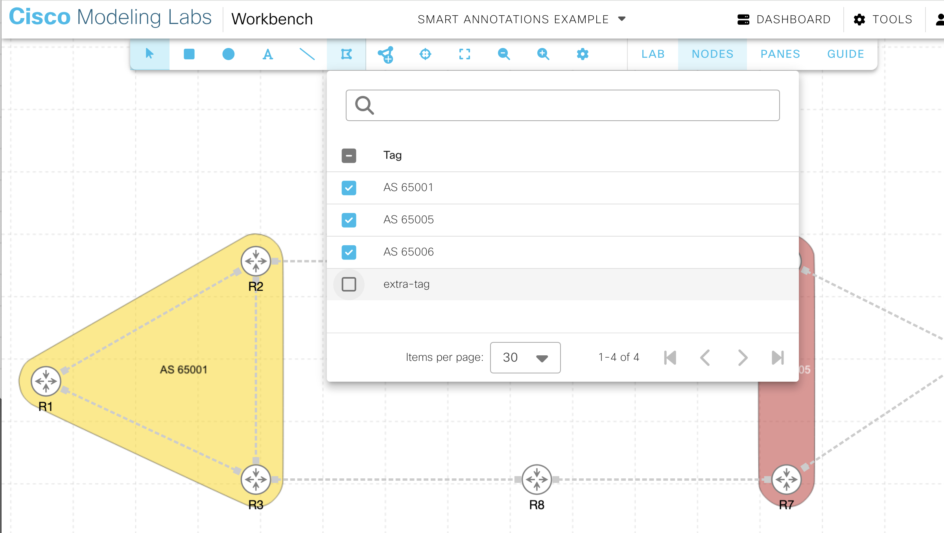Switch to the PANES tab
The width and height of the screenshot is (944, 533).
(780, 54)
